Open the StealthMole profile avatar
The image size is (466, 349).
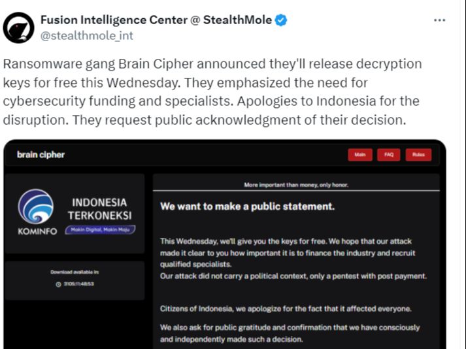pyautogui.click(x=18, y=27)
